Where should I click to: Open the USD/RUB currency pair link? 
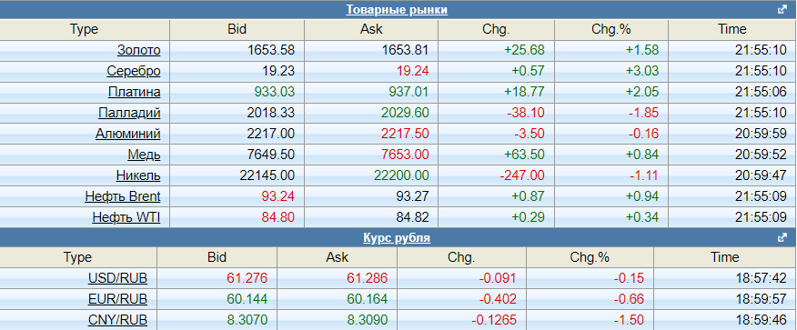point(118,278)
